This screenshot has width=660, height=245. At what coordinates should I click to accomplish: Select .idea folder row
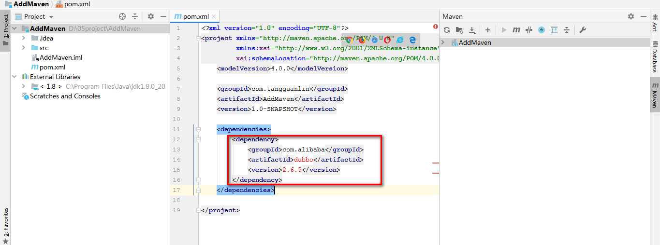[x=90, y=38]
